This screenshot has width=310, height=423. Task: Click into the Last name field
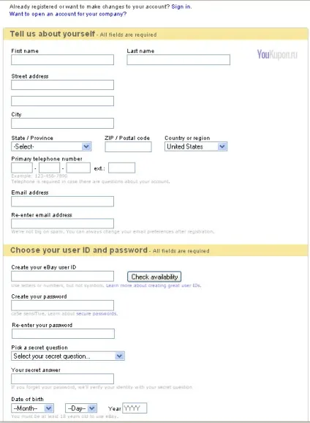coord(178,59)
